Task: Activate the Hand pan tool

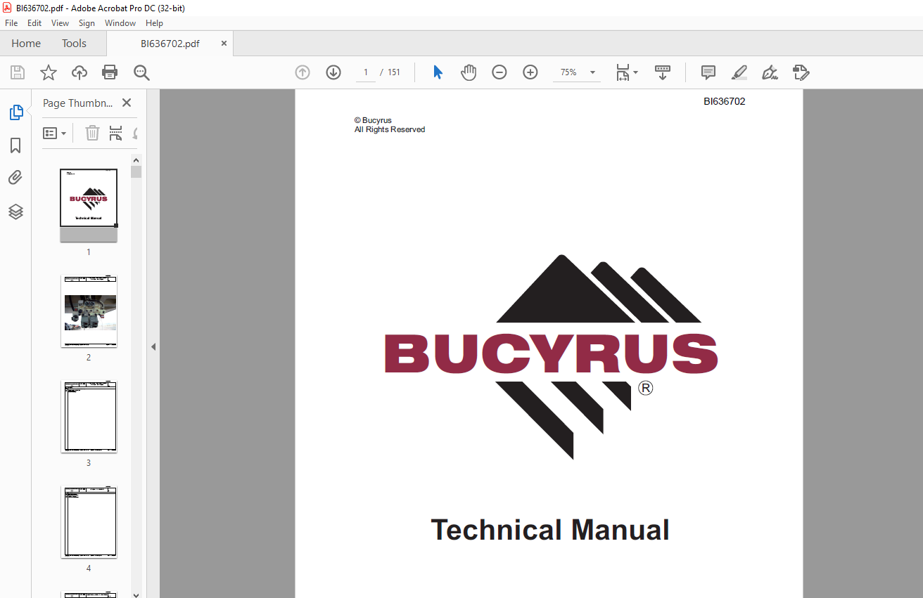Action: point(469,72)
